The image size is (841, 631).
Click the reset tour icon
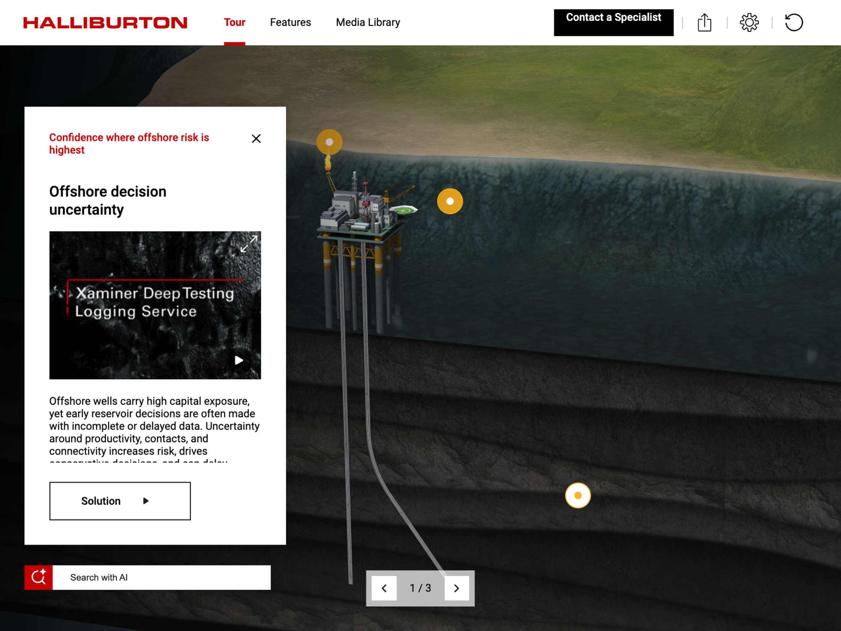(x=794, y=22)
